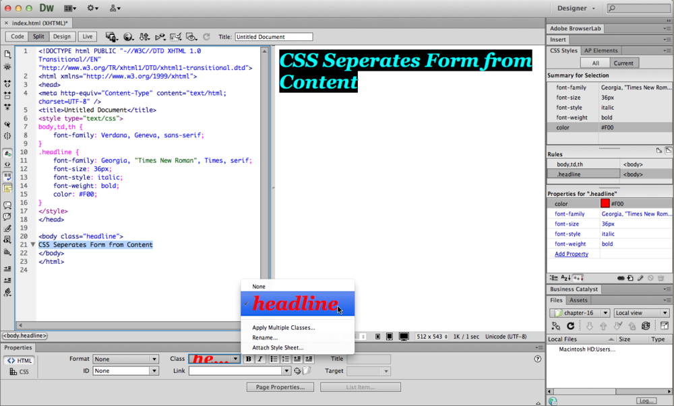Image resolution: width=674 pixels, height=406 pixels.
Task: Click the red #F00 color swatch
Action: click(x=605, y=203)
